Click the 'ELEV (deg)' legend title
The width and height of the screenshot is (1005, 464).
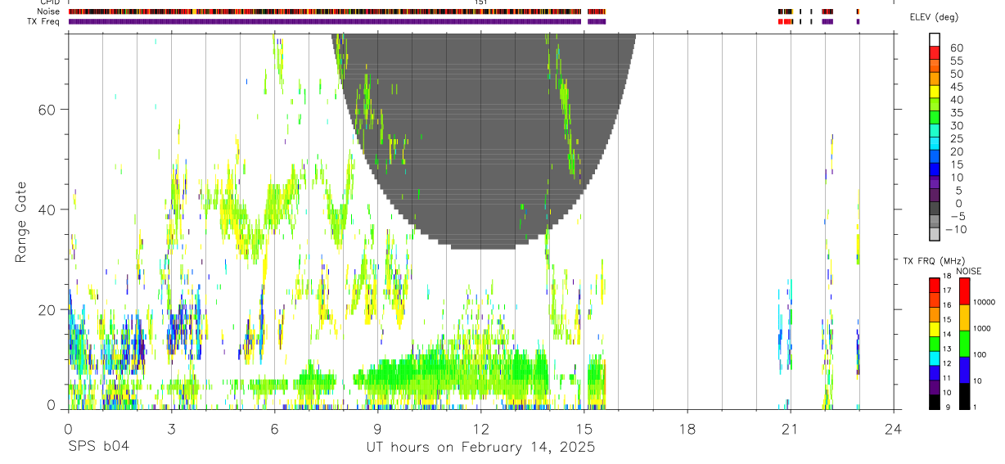point(935,17)
